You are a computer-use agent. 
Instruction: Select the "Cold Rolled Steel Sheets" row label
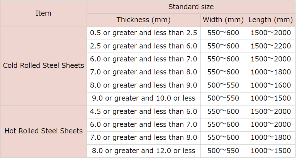[43, 66]
